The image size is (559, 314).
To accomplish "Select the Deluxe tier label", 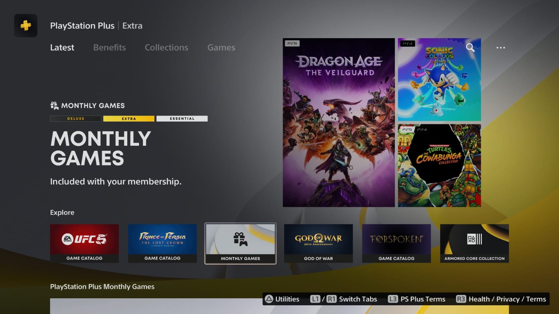I will pyautogui.click(x=76, y=119).
